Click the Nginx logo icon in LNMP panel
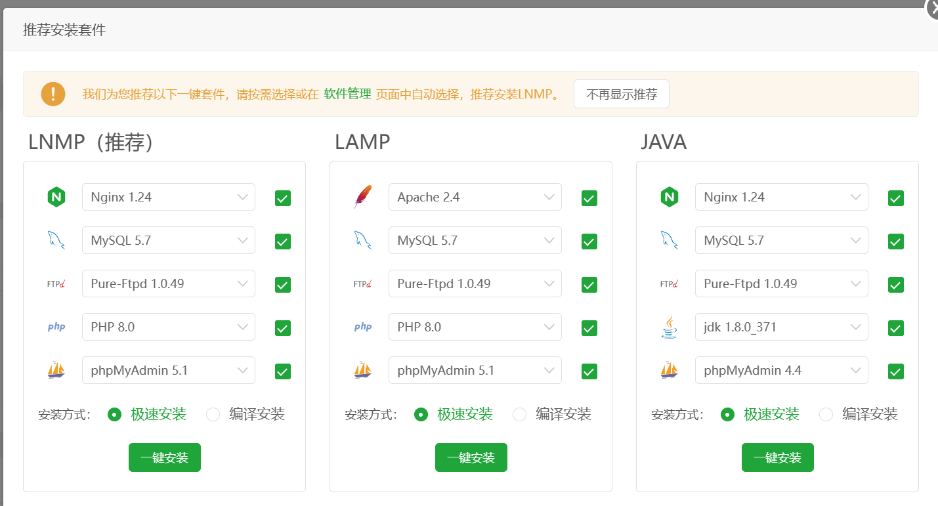The height and width of the screenshot is (506, 938). pos(56,197)
